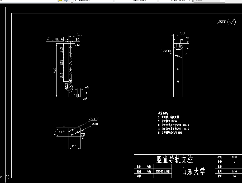Select the "审核" label cell
The height and width of the screenshot is (183, 242).
point(139,176)
